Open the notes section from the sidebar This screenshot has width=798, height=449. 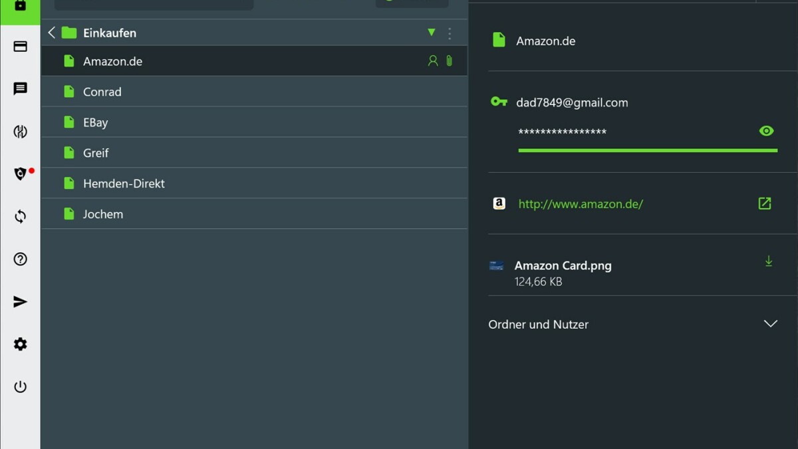click(x=20, y=89)
